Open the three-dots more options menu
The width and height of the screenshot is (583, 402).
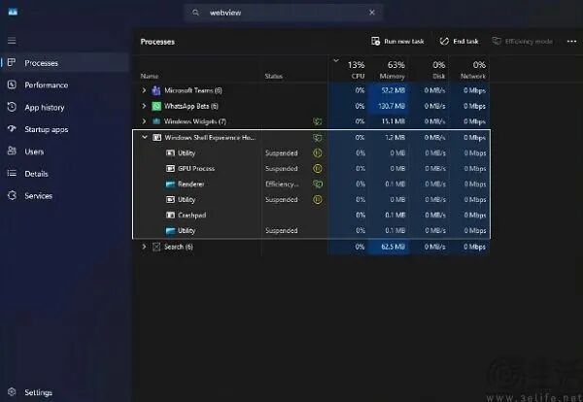click(570, 42)
